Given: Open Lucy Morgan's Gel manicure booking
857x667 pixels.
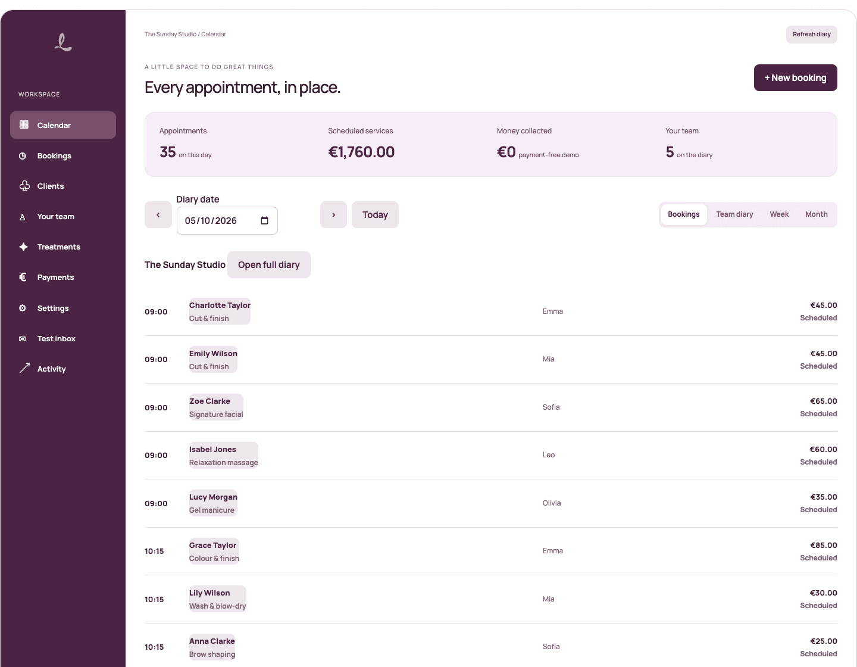Looking at the screenshot, I should [x=213, y=503].
